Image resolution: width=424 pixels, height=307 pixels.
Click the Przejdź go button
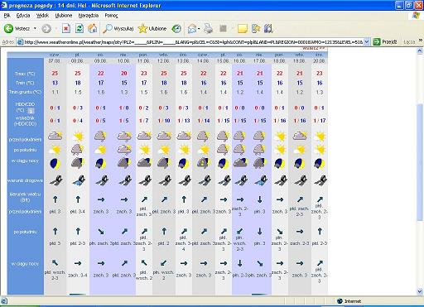click(385, 42)
